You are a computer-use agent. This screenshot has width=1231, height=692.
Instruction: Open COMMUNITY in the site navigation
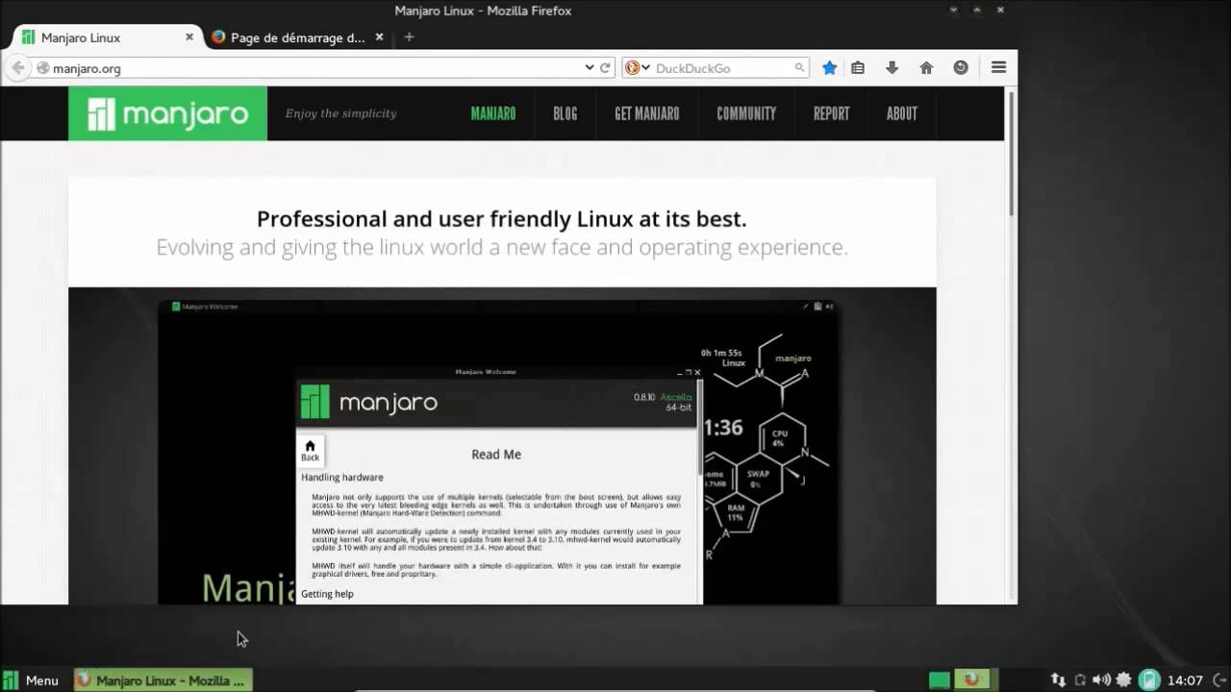point(746,113)
